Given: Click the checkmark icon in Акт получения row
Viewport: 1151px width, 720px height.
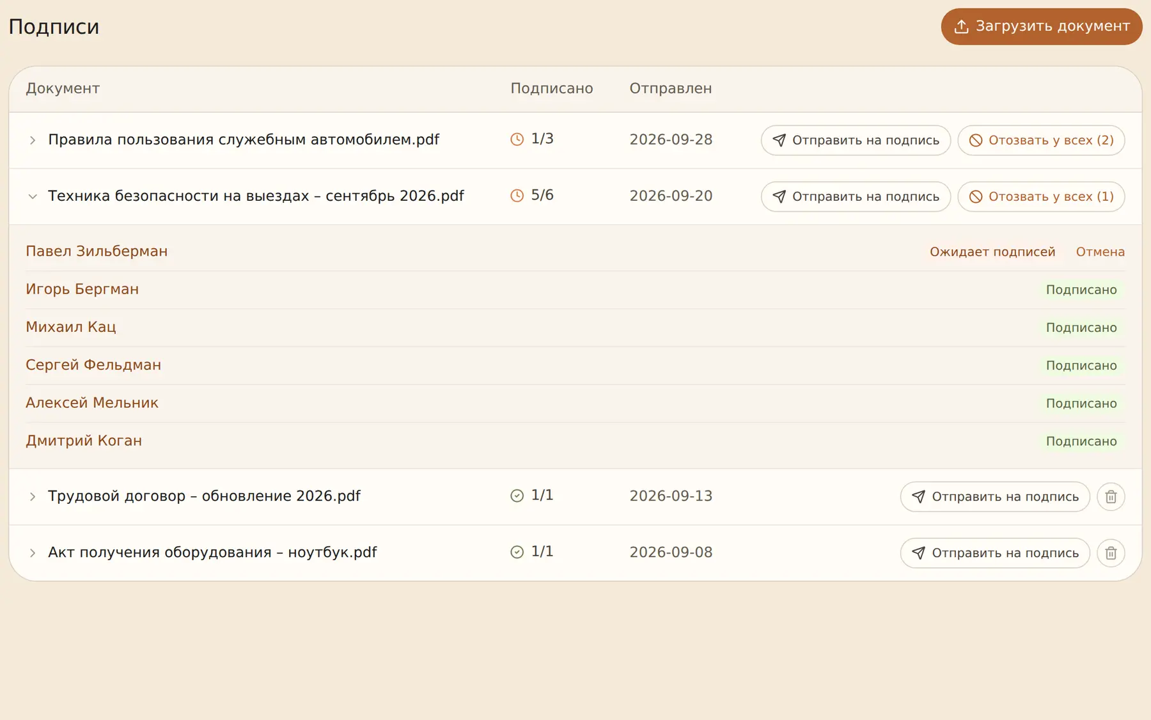Looking at the screenshot, I should click(x=517, y=552).
